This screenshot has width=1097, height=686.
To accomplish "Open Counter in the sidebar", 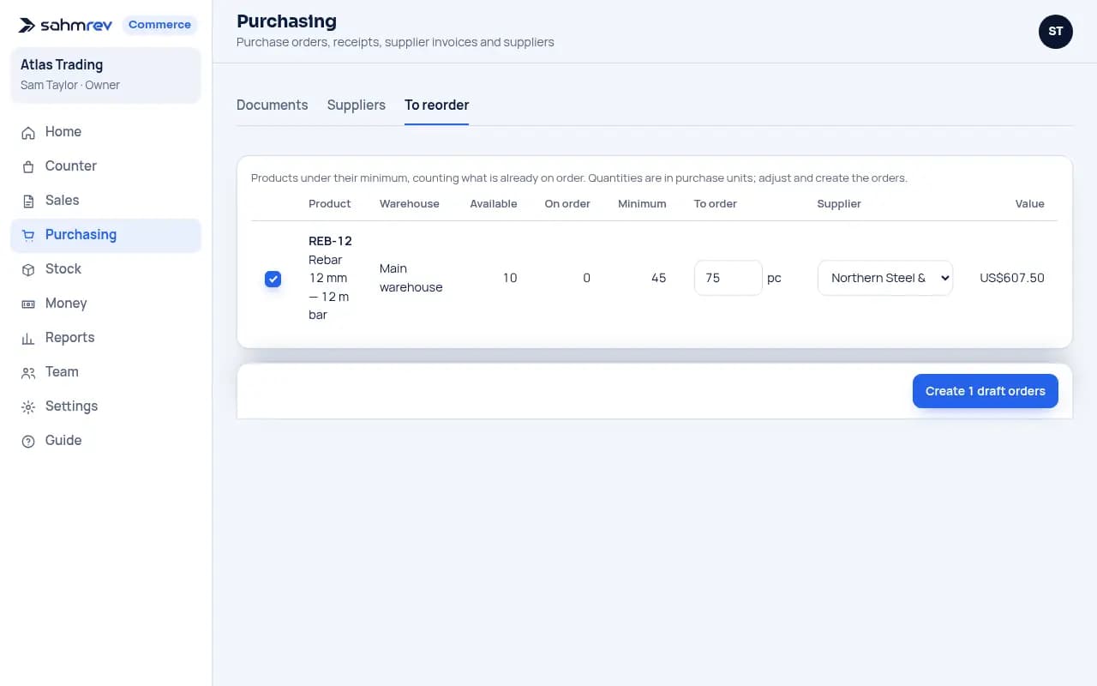I will tap(105, 166).
